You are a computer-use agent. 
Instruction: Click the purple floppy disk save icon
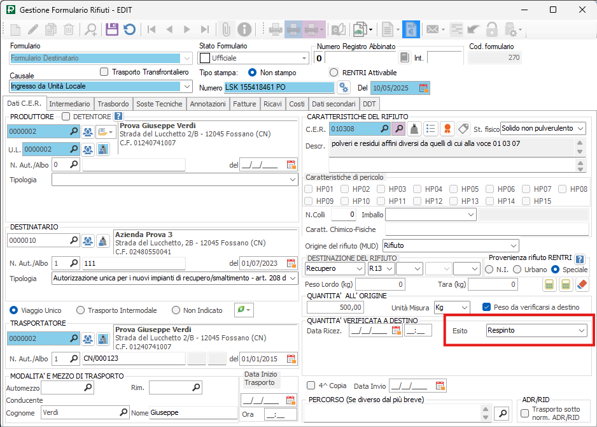(112, 29)
